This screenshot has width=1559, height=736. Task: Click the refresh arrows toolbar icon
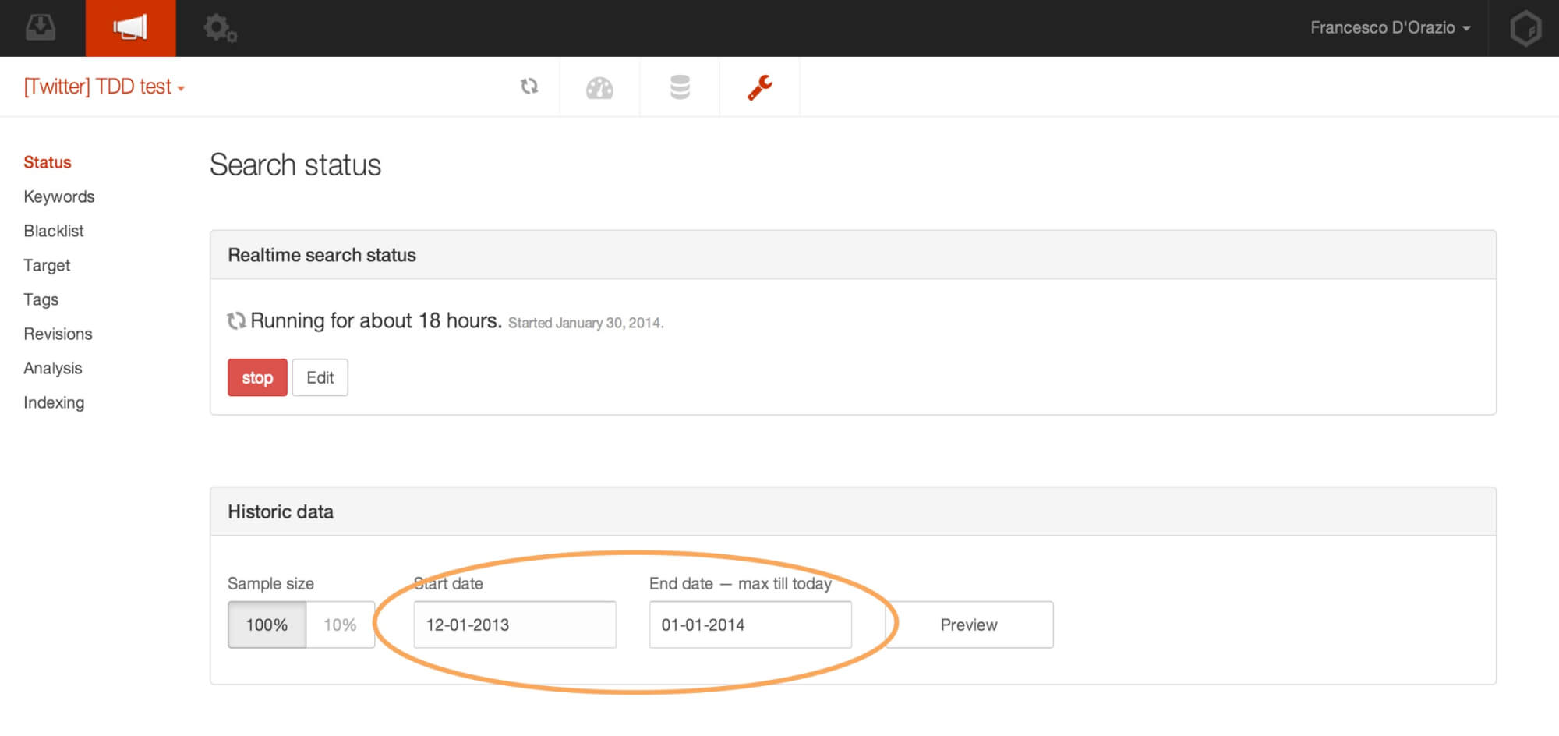[x=529, y=87]
